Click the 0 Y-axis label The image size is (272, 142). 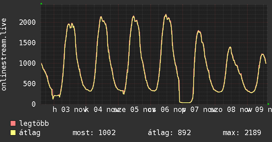[x=34, y=104]
